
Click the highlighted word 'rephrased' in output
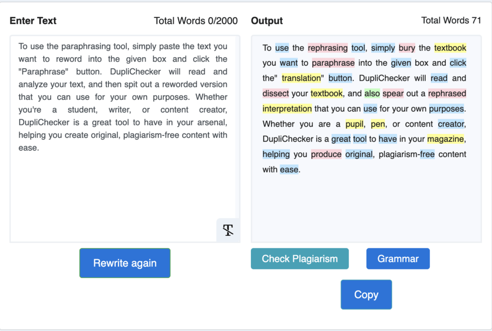click(447, 94)
